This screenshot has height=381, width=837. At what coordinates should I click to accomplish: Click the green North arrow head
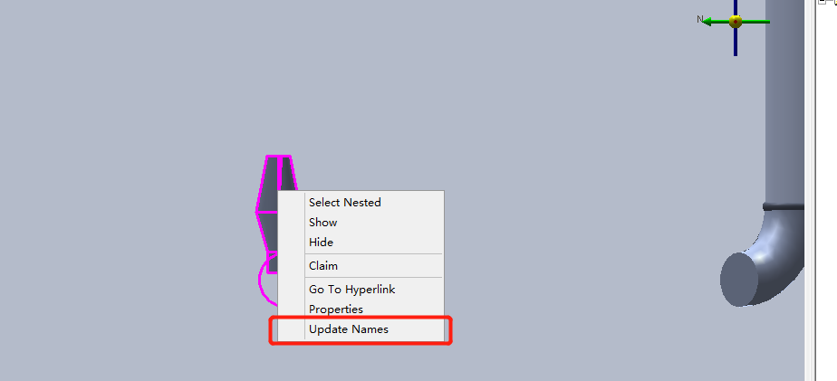point(707,22)
